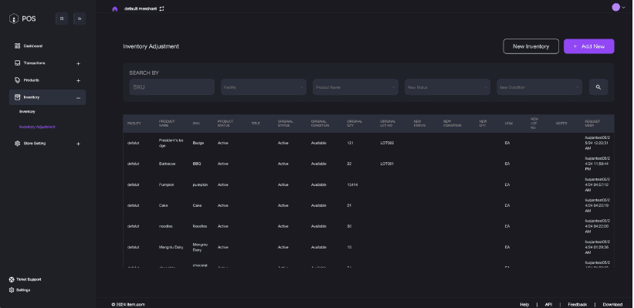Screen dimensions: 634x308
Task: Click the Products tag icon
Action: (18, 80)
